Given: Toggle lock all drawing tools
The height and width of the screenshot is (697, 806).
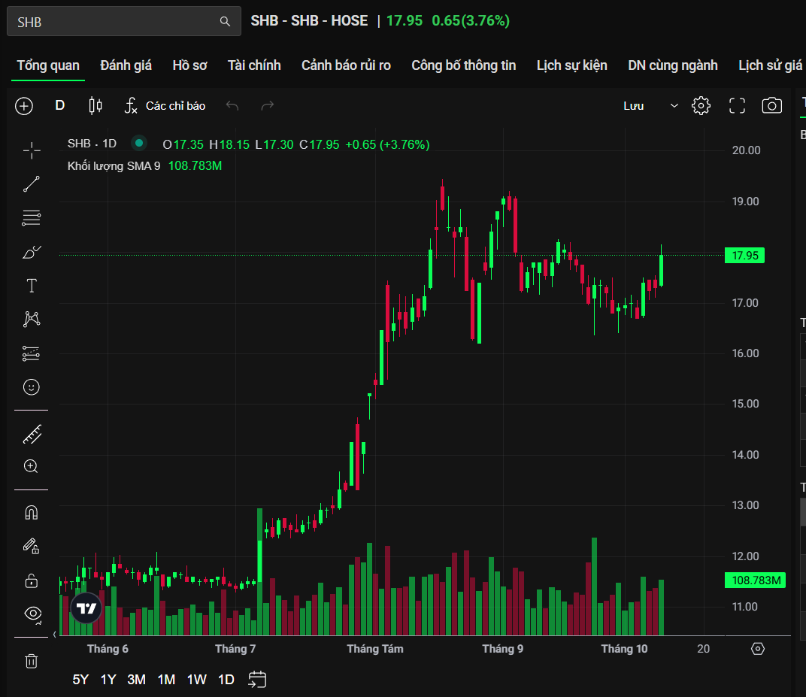Looking at the screenshot, I should [x=32, y=580].
